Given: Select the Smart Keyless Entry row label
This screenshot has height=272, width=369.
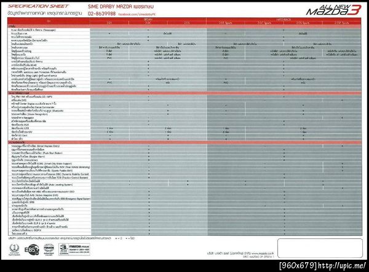Looking at the screenshot, I should (35, 146).
